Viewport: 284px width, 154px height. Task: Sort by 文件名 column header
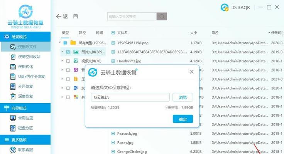pos(122,33)
